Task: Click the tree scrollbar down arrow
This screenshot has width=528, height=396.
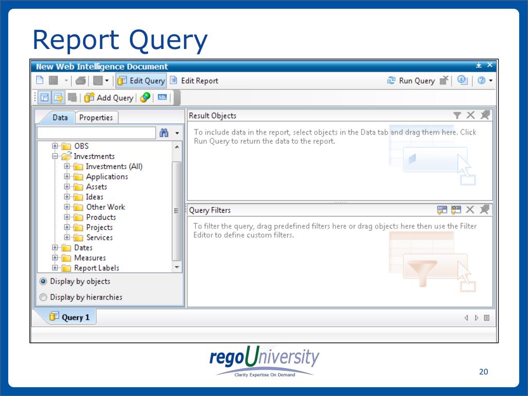Action: pyautogui.click(x=177, y=268)
